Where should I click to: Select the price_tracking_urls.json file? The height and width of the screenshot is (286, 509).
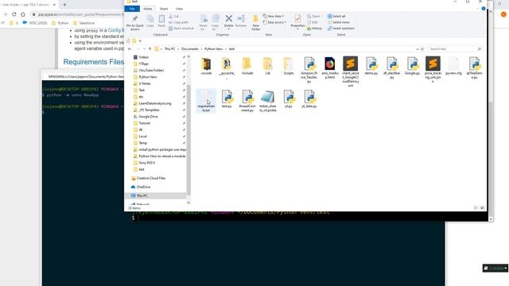pos(433,70)
